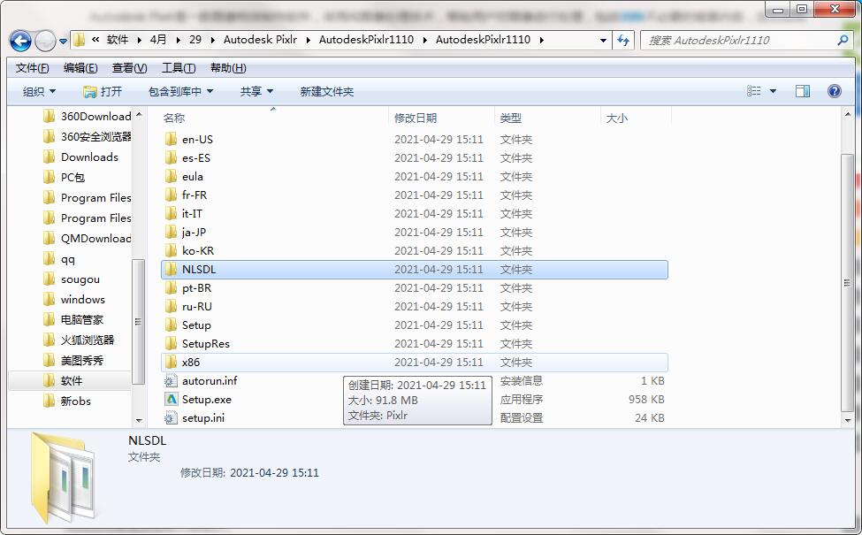Select Downloads in the navigation tree
The height and width of the screenshot is (535, 862).
pos(80,157)
